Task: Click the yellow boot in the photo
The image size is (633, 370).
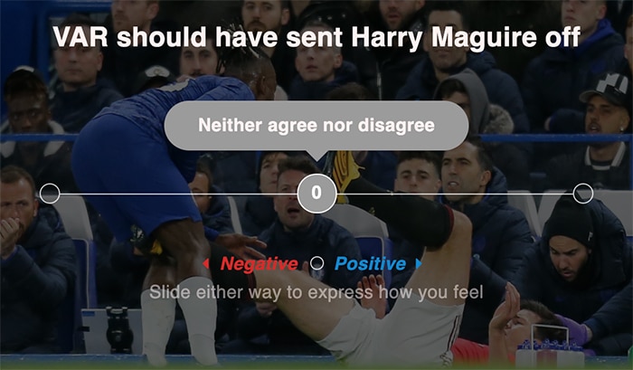Action: click(x=345, y=173)
